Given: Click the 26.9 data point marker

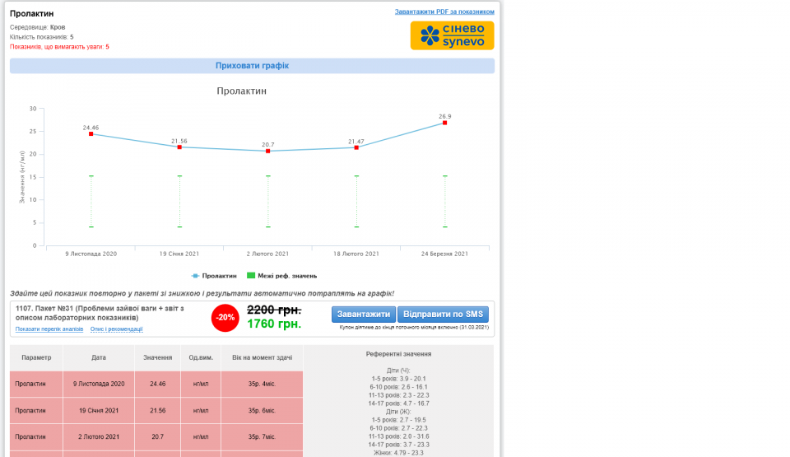Looking at the screenshot, I should 445,123.
